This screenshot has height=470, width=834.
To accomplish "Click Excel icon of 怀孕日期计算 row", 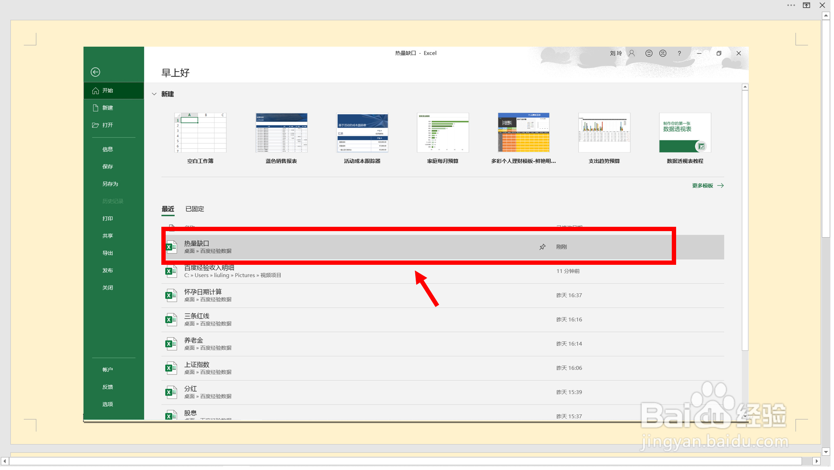I will [x=171, y=295].
